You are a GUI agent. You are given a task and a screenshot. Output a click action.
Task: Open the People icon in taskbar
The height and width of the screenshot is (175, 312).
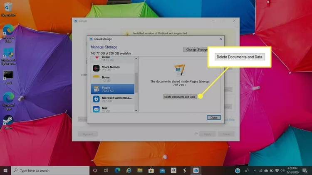click(247, 170)
